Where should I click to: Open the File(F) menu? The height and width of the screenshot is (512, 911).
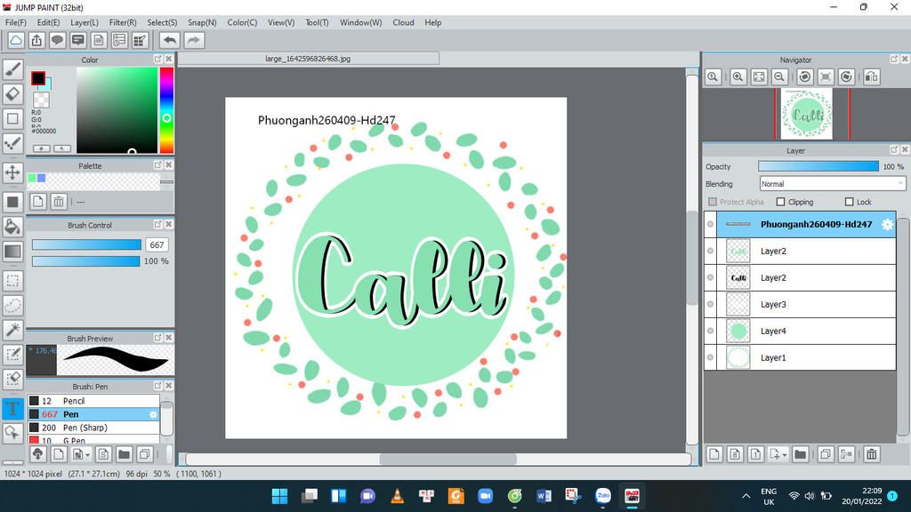click(x=16, y=22)
